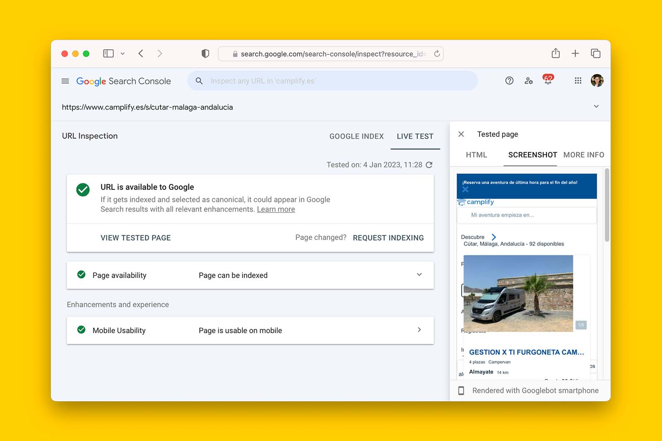Click the Page can be indexed text
The width and height of the screenshot is (662, 441).
233,275
